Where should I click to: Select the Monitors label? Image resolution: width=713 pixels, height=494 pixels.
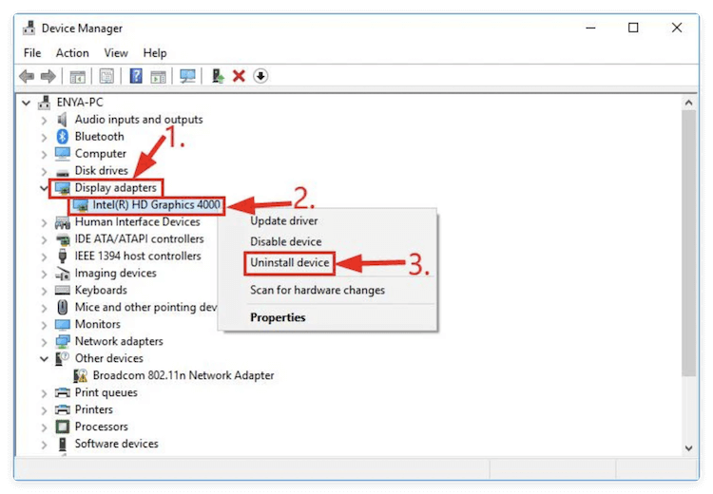point(98,324)
